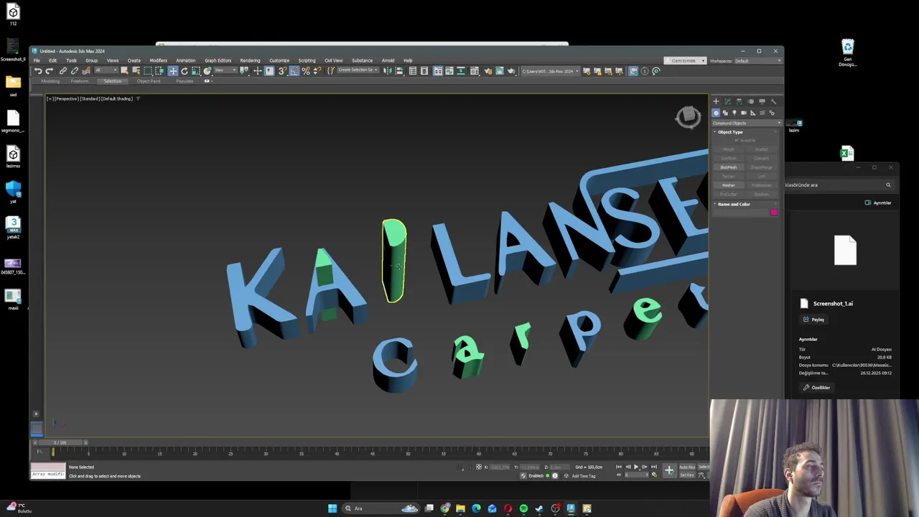
Task: Open the Workspaces Default dropdown
Action: point(757,60)
